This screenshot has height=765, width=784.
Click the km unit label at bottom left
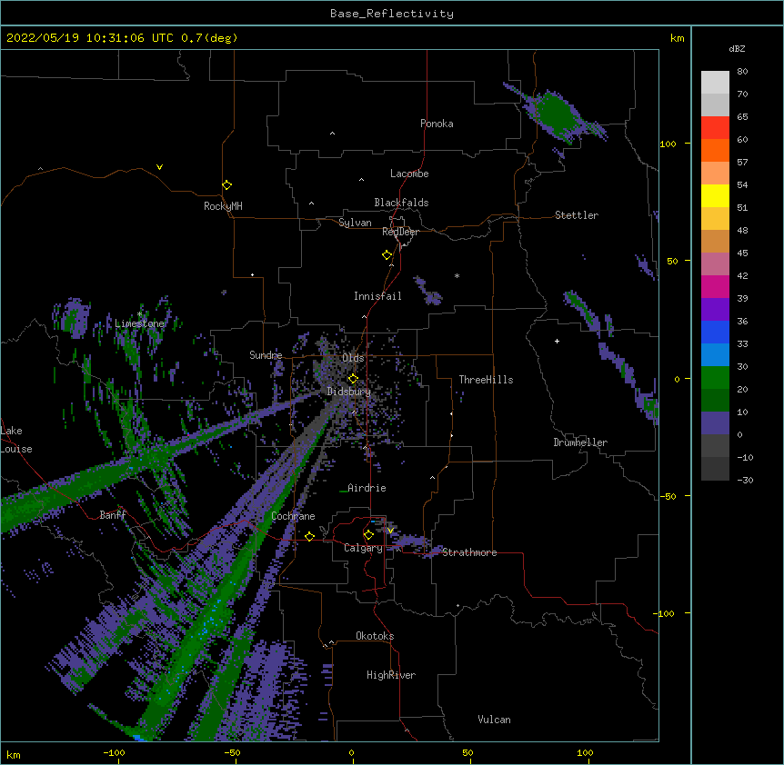tap(14, 755)
